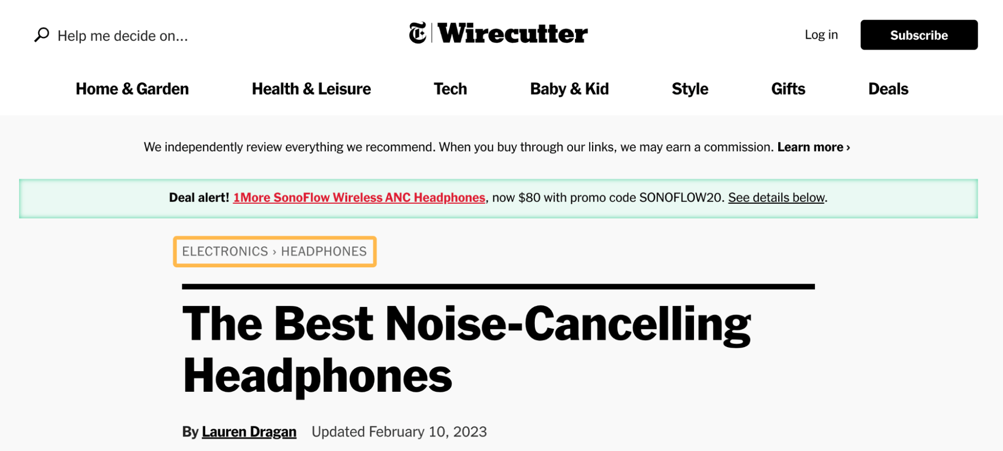Image resolution: width=1003 pixels, height=451 pixels.
Task: View Lauren Dragan's author page
Action: click(x=249, y=431)
